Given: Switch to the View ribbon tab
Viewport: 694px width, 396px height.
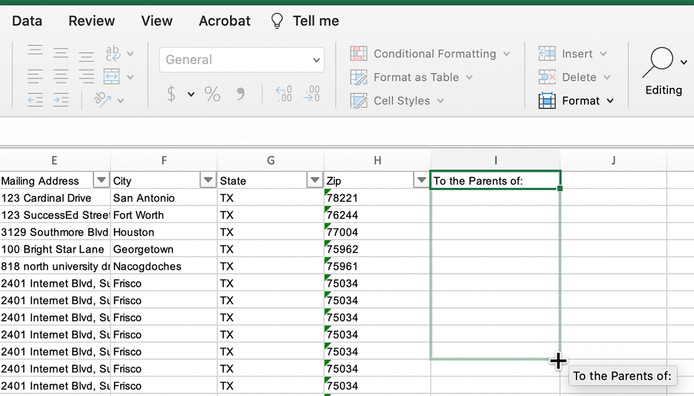Looking at the screenshot, I should (x=156, y=21).
